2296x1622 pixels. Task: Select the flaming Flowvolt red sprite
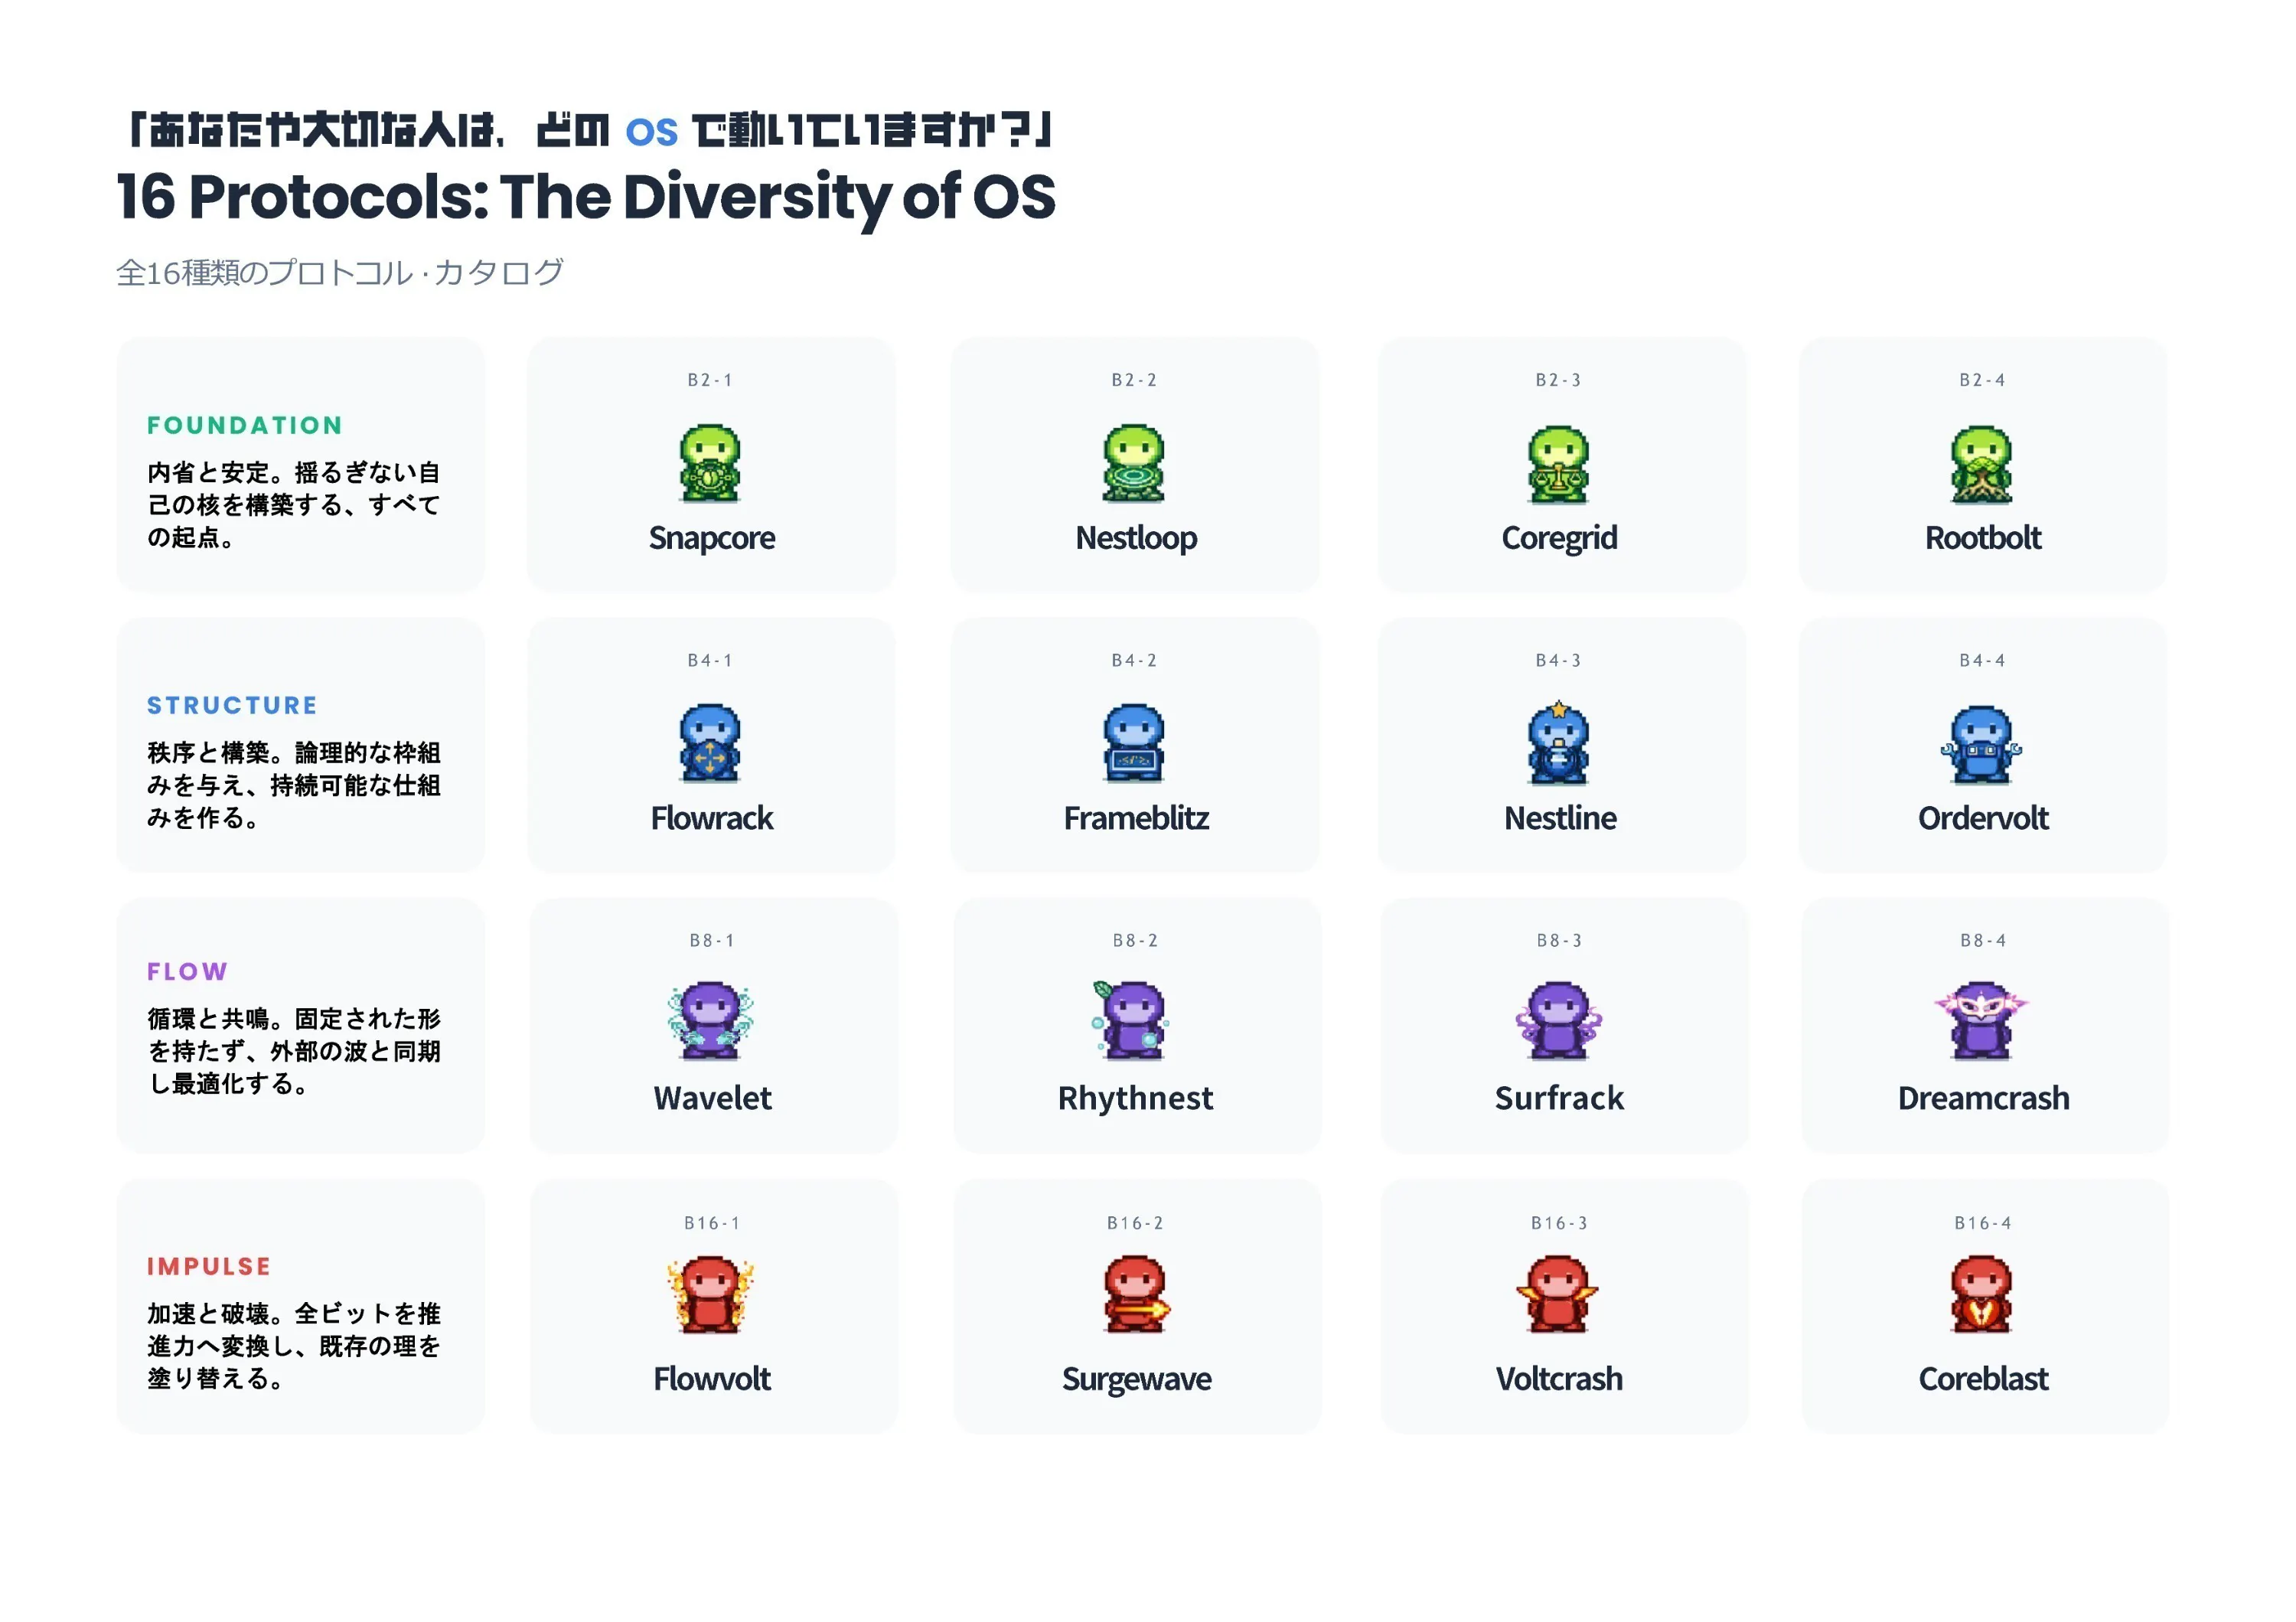(711, 1295)
